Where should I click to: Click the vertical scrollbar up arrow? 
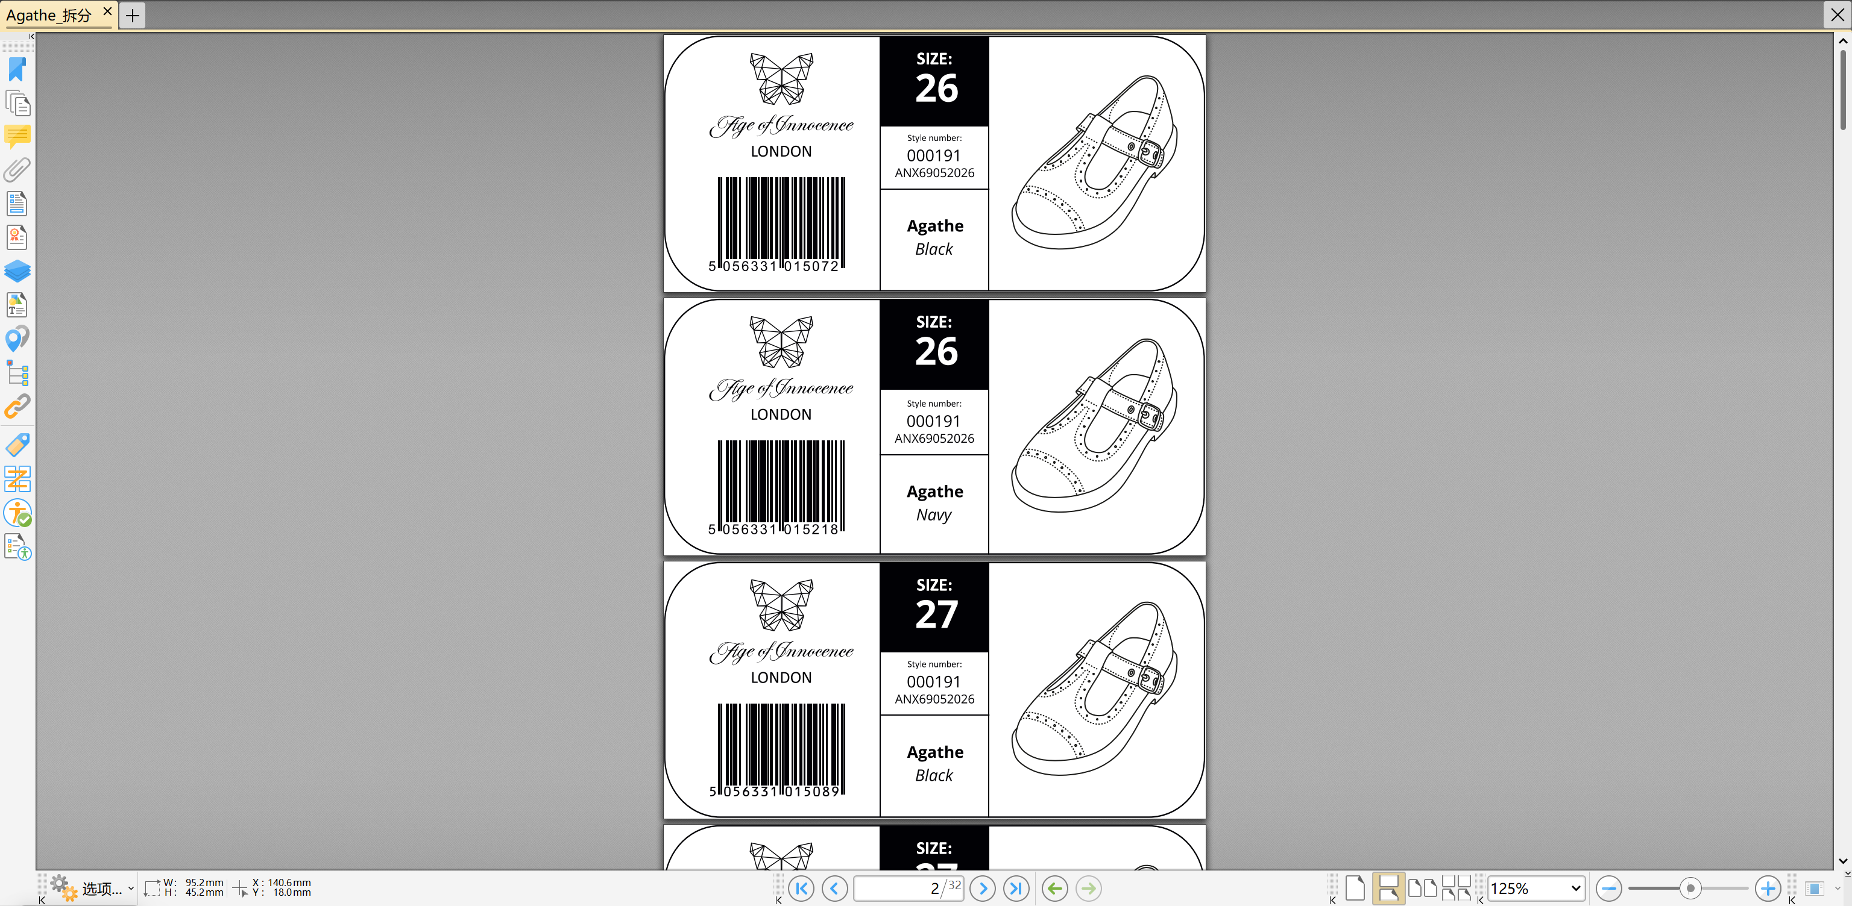coord(1844,41)
